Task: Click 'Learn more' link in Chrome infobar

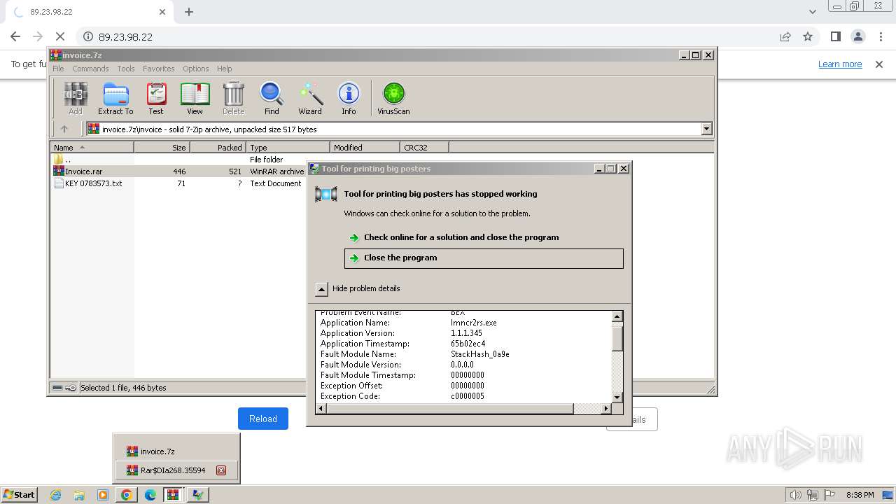Action: tap(840, 64)
